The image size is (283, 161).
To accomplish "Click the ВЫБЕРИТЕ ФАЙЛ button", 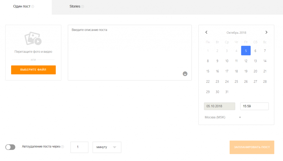I will point(33,70).
